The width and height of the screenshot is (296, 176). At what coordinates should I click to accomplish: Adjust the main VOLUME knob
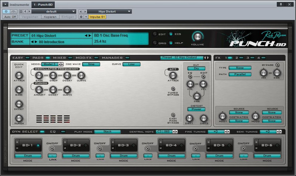[198, 37]
